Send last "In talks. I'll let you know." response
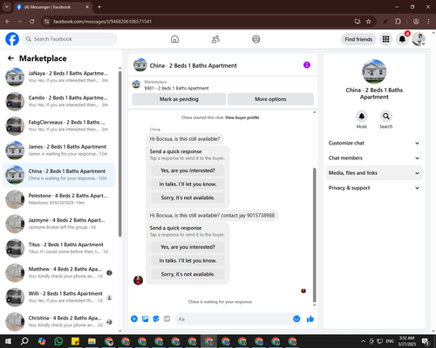Image resolution: width=436 pixels, height=348 pixels. 187,261
